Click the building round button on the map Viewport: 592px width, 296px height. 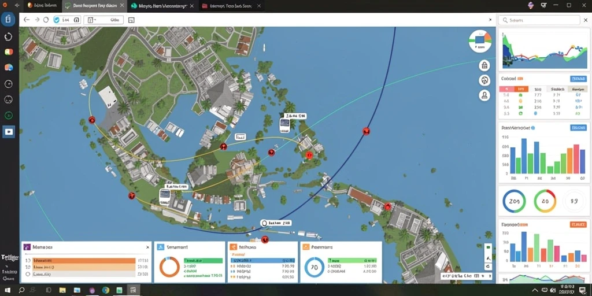pyautogui.click(x=484, y=65)
